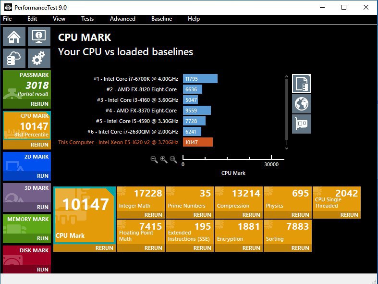Viewport: 378px width, 284px height.
Task: Click the PerformanceTest app icon in title bar
Action: coord(8,7)
